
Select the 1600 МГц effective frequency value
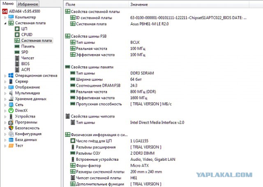pyautogui.click(x=138, y=98)
